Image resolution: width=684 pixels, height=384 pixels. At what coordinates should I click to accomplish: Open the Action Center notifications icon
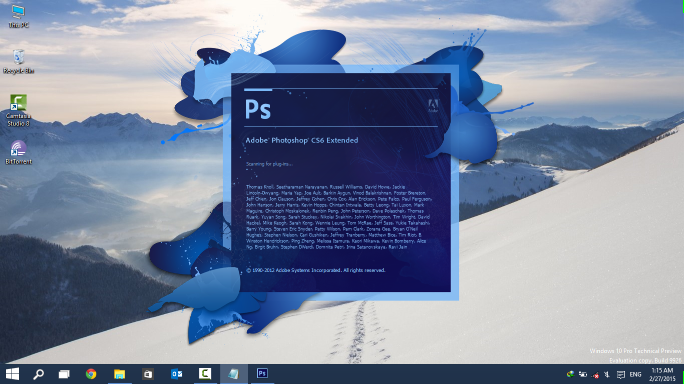click(621, 374)
